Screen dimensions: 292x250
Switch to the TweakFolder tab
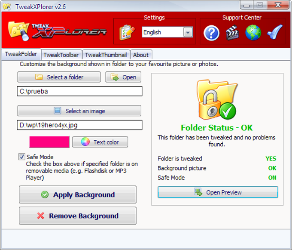tap(21, 54)
